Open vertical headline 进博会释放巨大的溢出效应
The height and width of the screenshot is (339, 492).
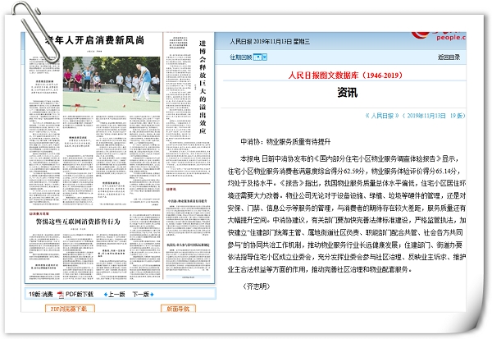(x=203, y=87)
